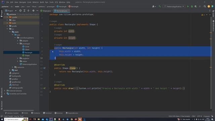This screenshot has width=215, height=121.
Task: Hide the Project tool window
Action: coord(37,10)
